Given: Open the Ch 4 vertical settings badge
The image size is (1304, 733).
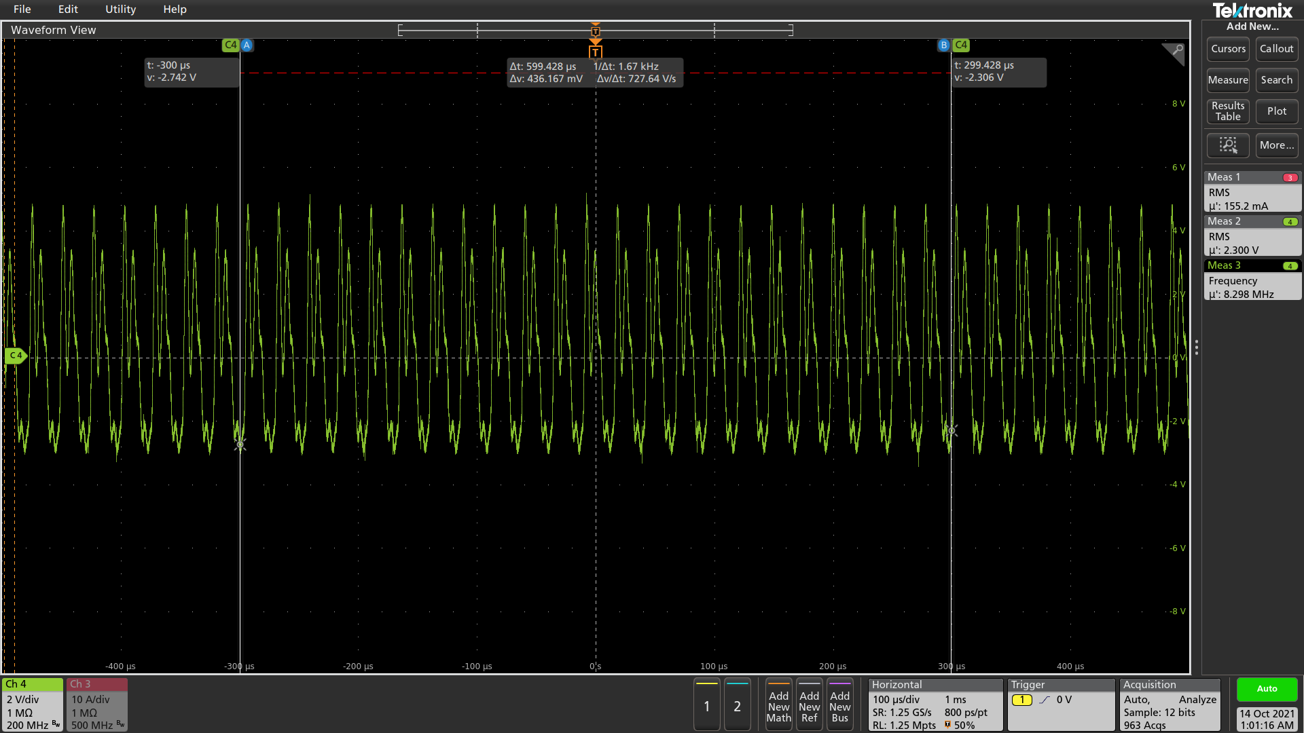Looking at the screenshot, I should [x=32, y=705].
